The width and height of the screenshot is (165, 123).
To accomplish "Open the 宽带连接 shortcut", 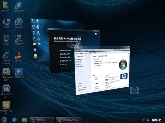I will pyautogui.click(x=19, y=40).
